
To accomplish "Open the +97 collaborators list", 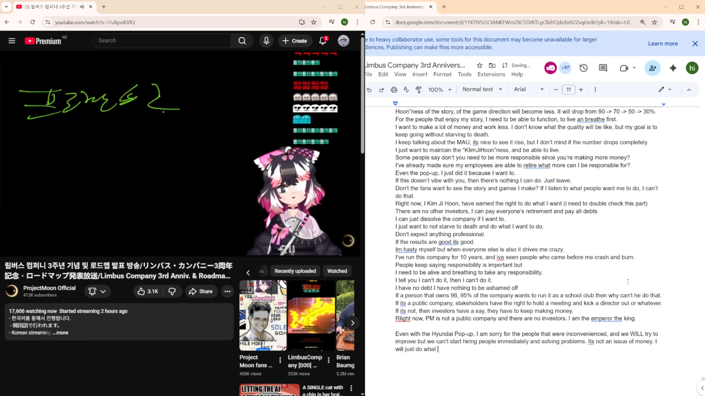I will 565,68.
